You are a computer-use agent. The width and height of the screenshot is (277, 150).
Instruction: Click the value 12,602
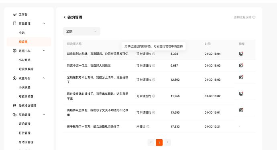click(x=175, y=80)
